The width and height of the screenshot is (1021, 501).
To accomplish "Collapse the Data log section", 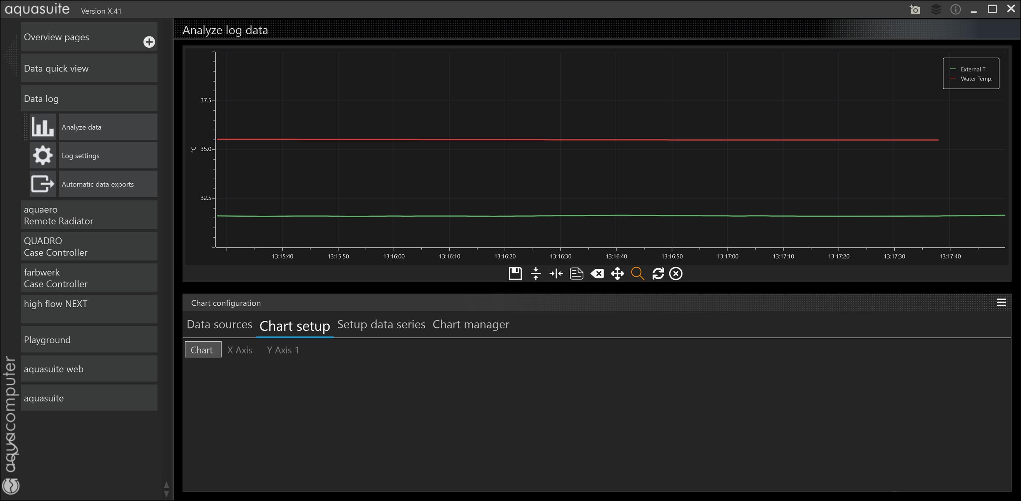I will click(89, 99).
